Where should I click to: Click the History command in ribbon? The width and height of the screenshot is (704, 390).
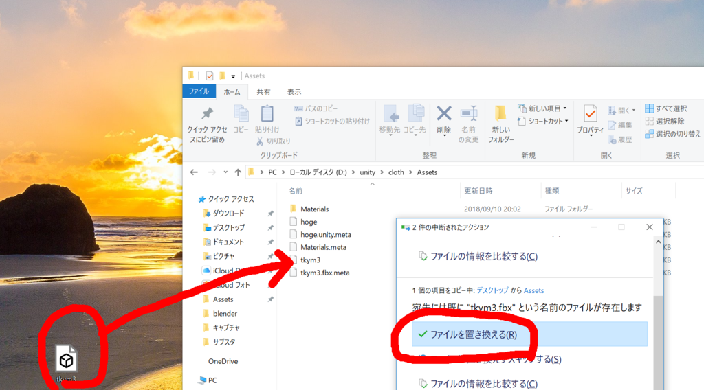620,140
